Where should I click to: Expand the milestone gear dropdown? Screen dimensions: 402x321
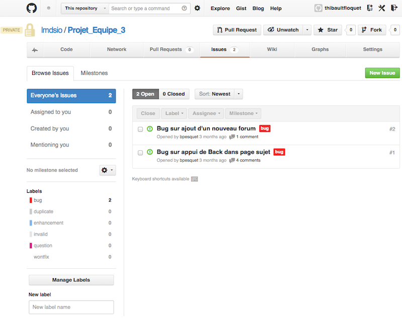(108, 170)
